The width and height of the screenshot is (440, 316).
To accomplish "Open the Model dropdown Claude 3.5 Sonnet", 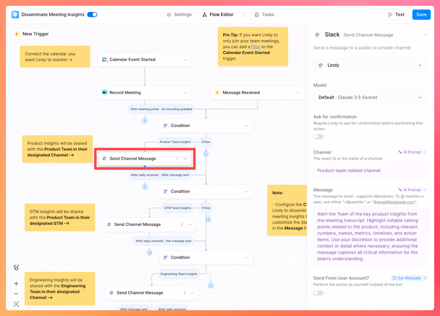I will coord(371,97).
